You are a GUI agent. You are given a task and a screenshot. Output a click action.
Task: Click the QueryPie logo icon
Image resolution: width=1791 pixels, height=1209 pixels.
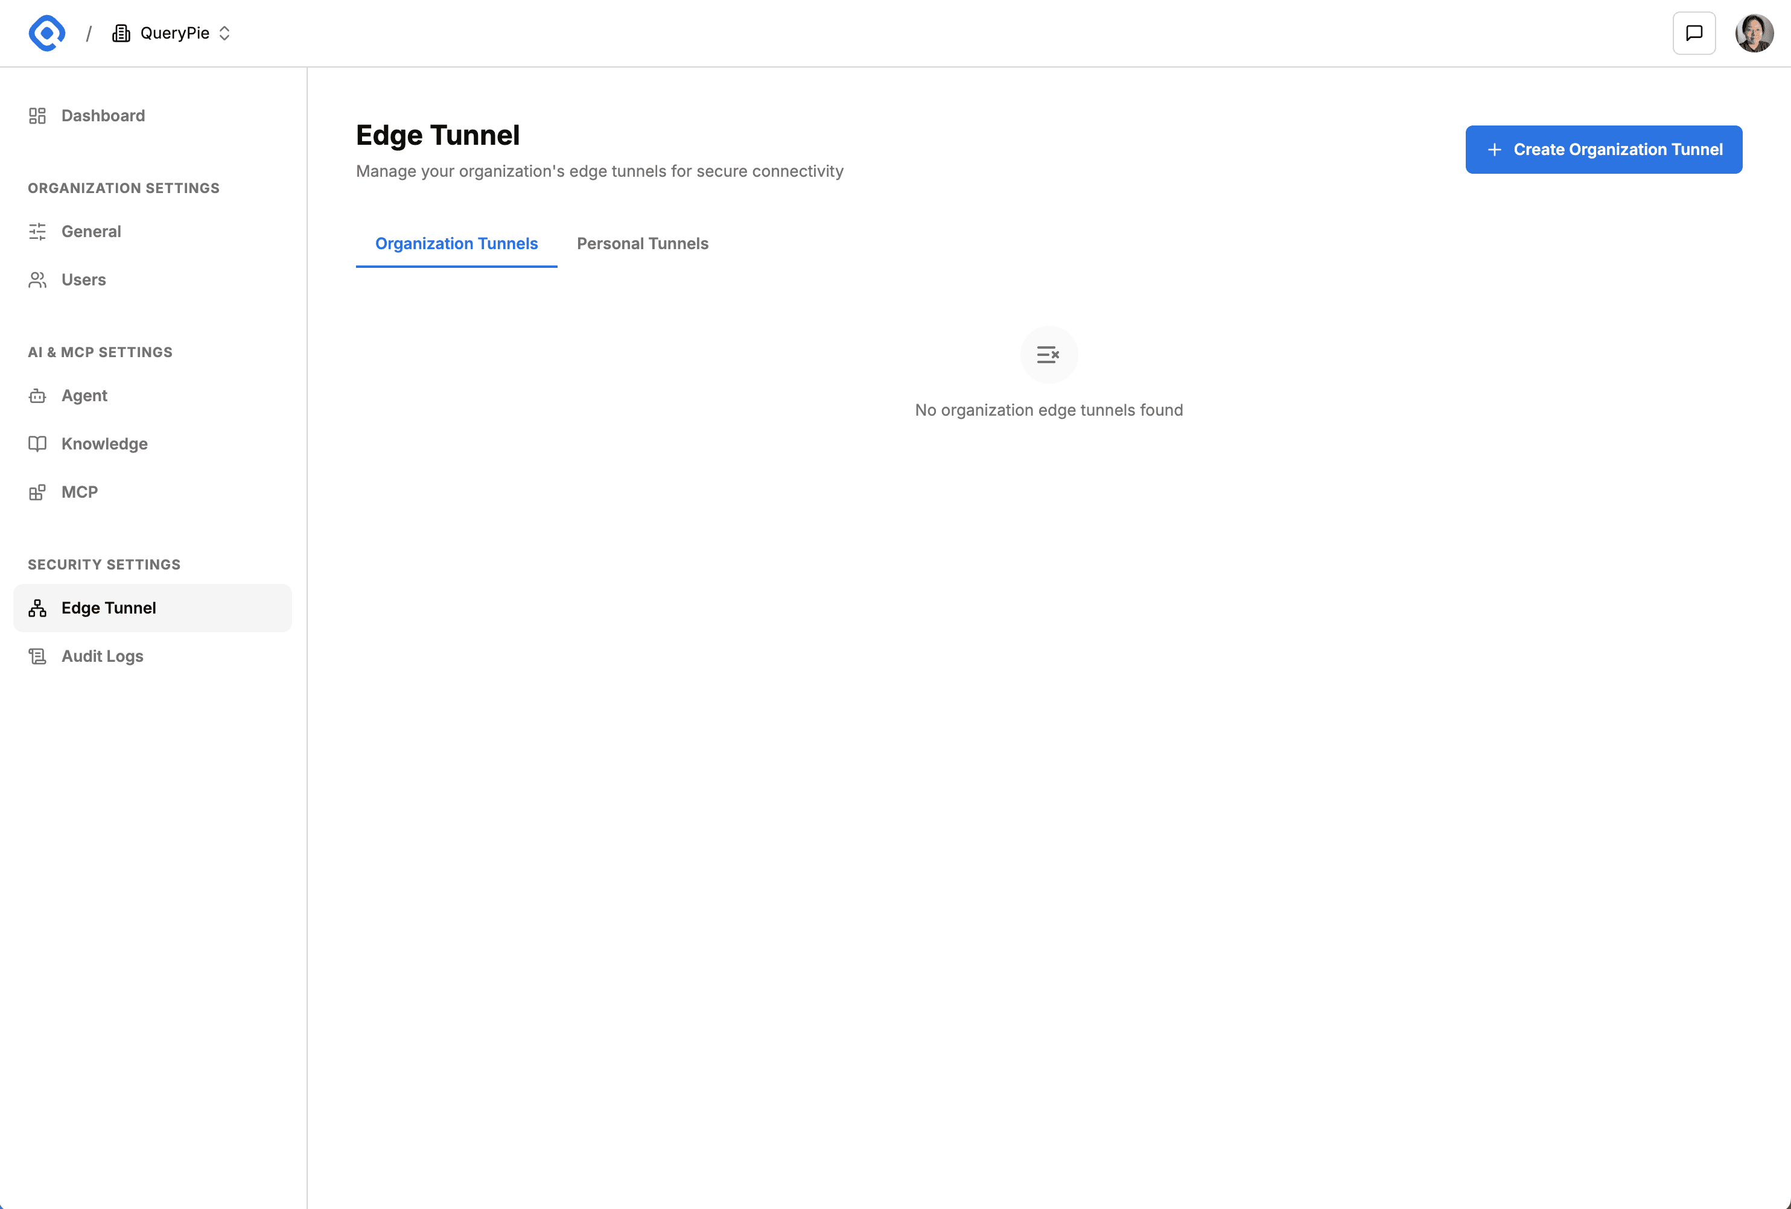[x=47, y=33]
